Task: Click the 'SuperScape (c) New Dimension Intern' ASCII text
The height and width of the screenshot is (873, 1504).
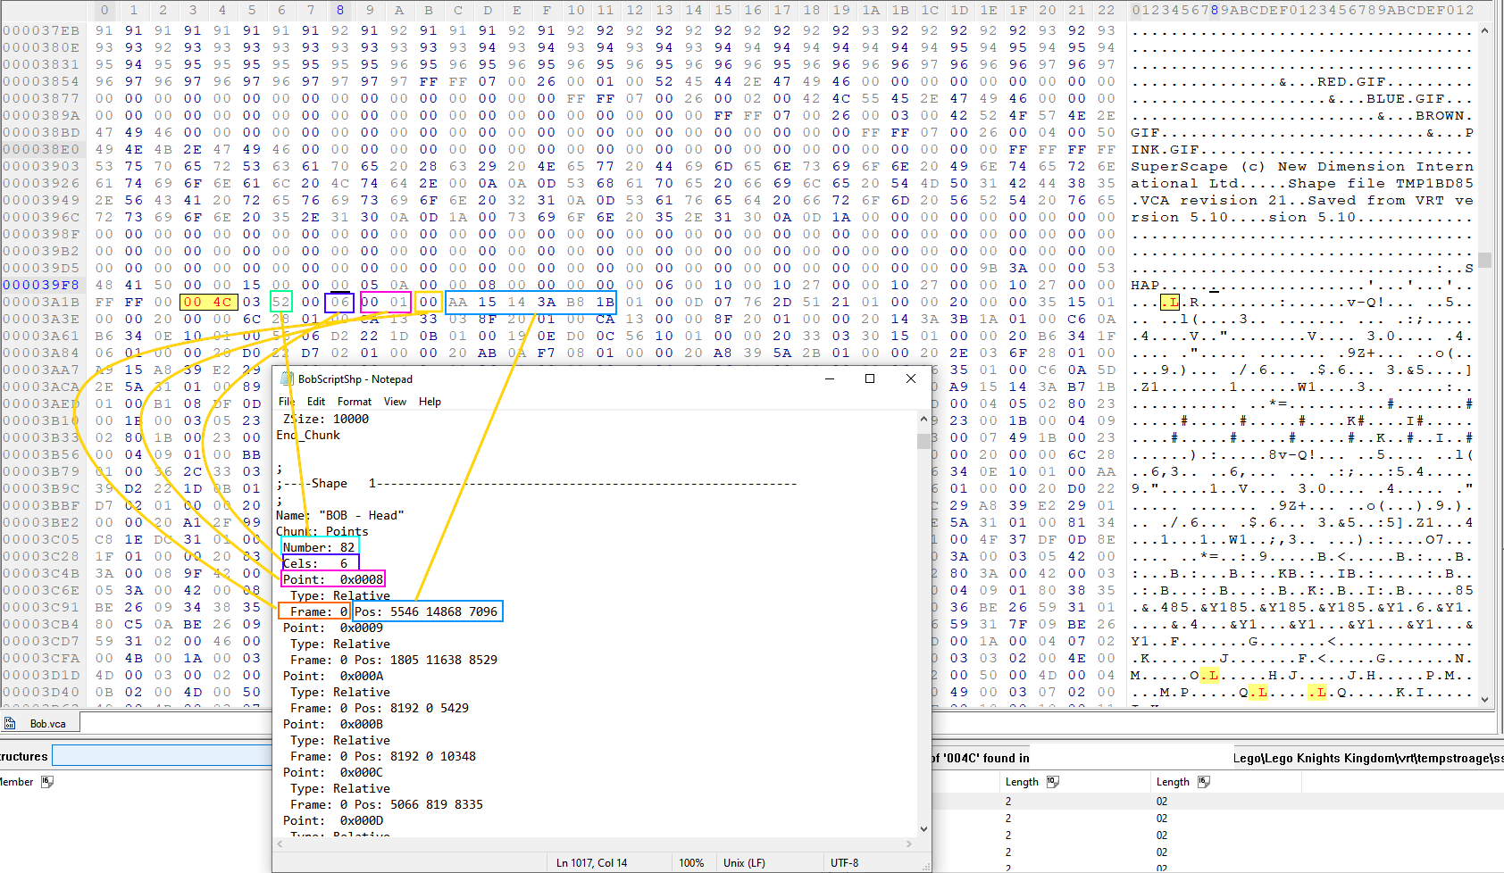Action: (x=1301, y=166)
